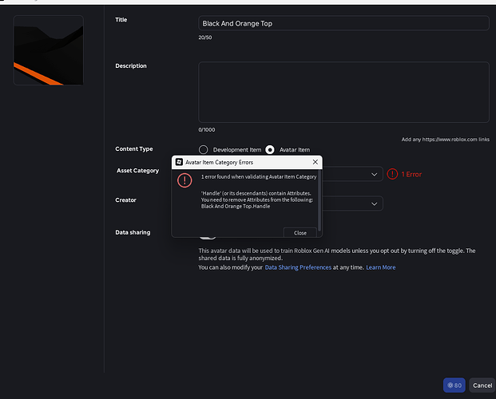Toggle the Data sharing switch

point(208,236)
